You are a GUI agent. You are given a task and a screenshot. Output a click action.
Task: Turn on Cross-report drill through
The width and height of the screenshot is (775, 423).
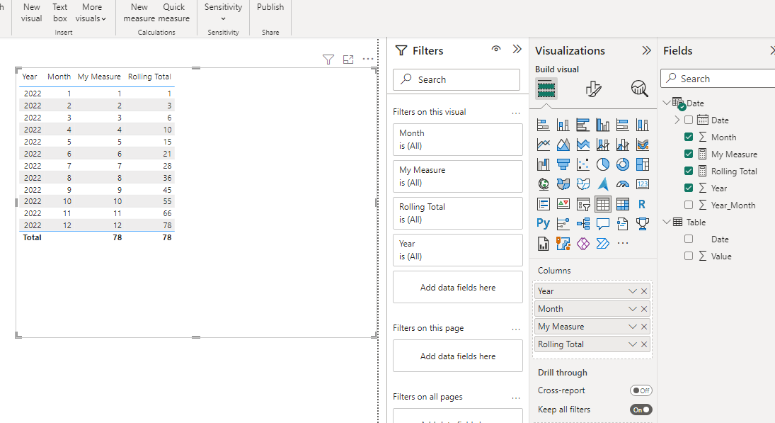(641, 390)
